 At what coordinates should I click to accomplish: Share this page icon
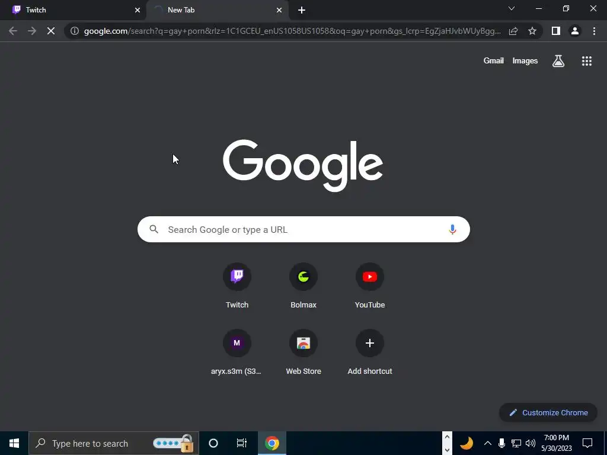pyautogui.click(x=513, y=31)
